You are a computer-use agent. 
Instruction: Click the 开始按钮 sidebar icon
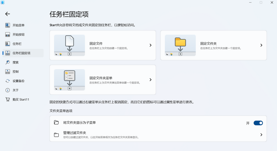[x=8, y=34]
